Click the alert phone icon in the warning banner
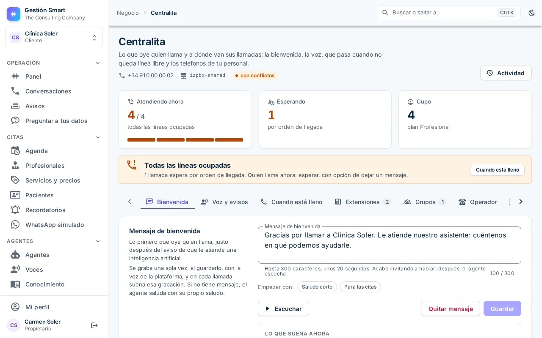The image size is (542, 338). (132, 165)
